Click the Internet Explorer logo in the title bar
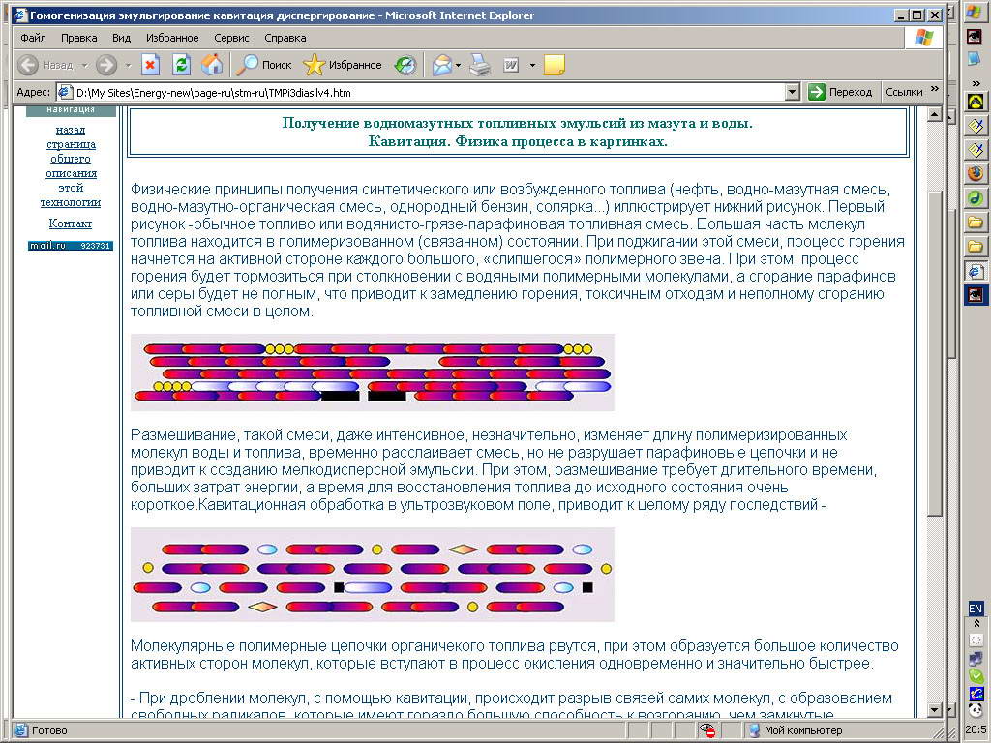 click(21, 15)
